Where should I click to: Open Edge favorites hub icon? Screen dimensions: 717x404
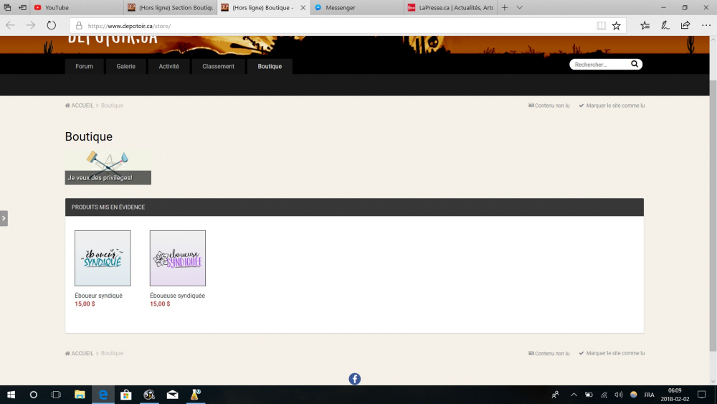tap(645, 25)
